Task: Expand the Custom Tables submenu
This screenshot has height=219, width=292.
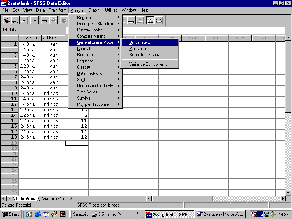Action: (x=96, y=30)
